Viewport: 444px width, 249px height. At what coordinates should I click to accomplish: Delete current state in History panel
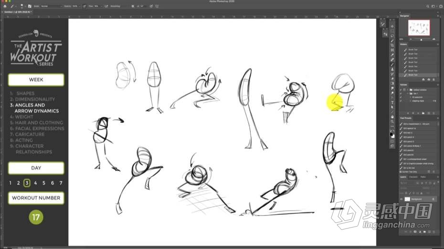433,80
